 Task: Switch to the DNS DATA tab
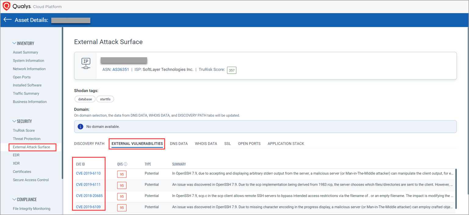click(x=179, y=143)
